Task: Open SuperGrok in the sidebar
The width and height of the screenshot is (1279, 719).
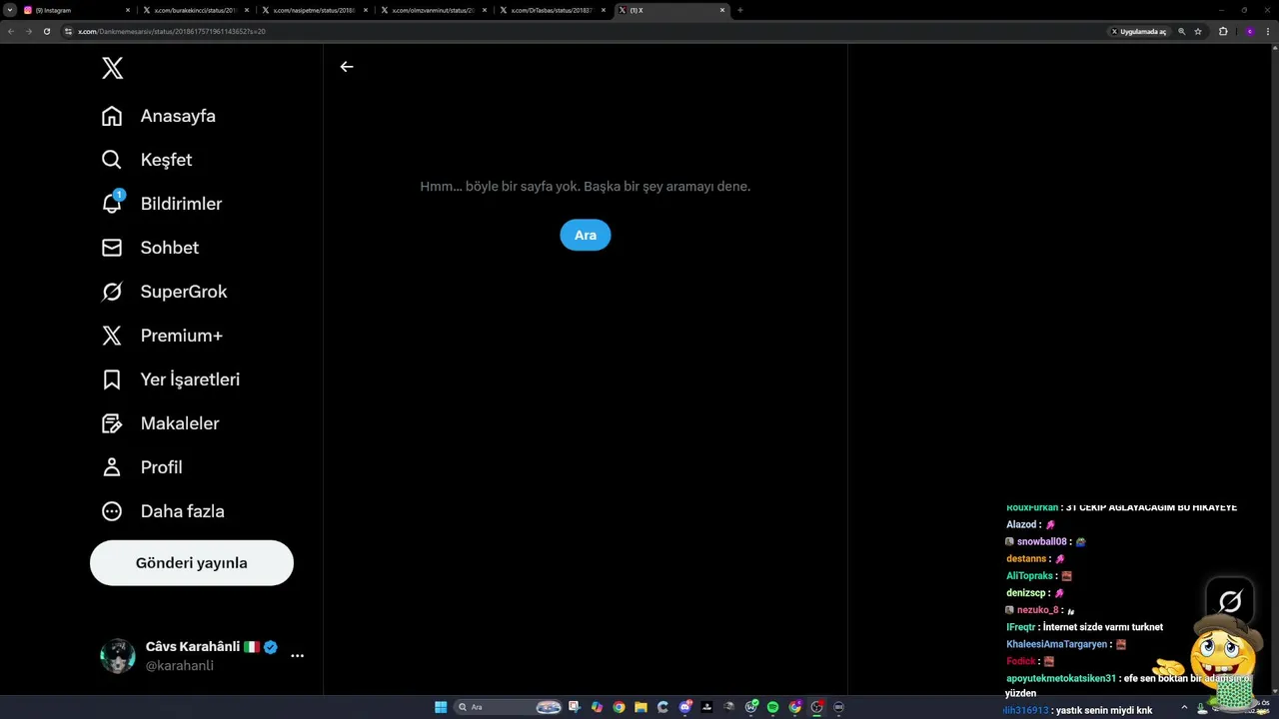Action: coord(164,292)
